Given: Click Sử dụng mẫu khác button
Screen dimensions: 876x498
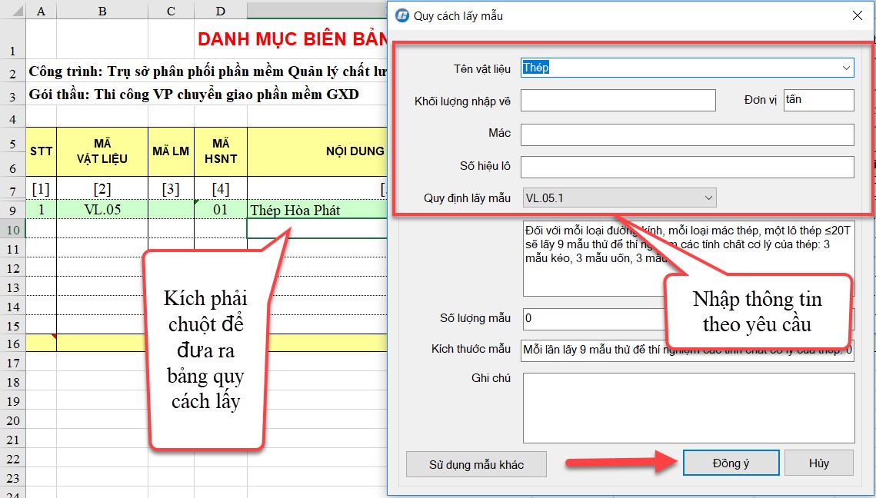Looking at the screenshot, I should (x=476, y=464).
